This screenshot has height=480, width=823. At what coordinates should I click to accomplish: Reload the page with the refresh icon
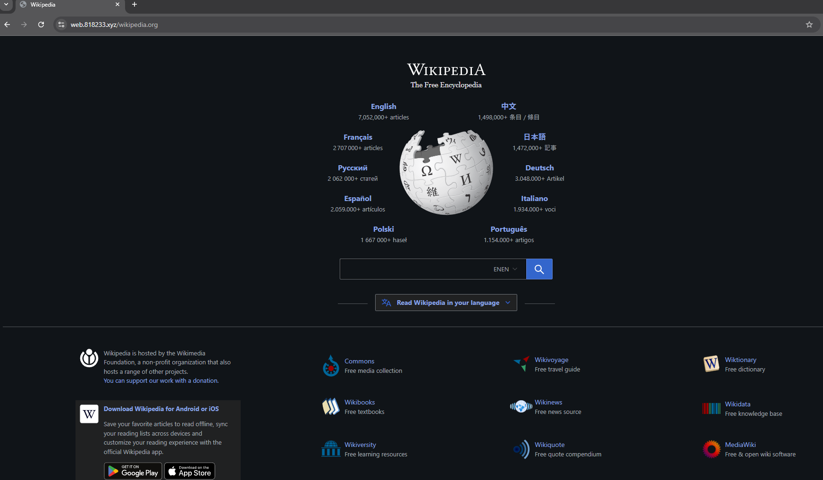tap(41, 25)
